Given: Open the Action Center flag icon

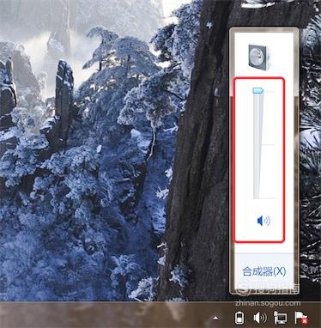Looking at the screenshot, I should coord(302,318).
